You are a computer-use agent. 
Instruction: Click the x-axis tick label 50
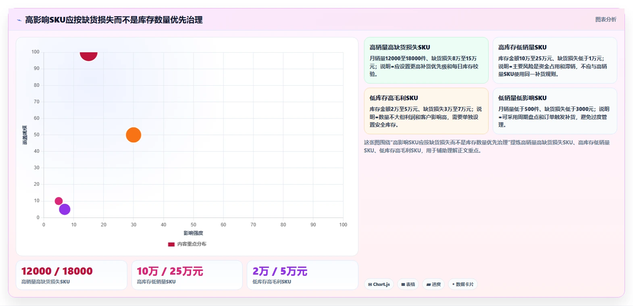coord(194,225)
